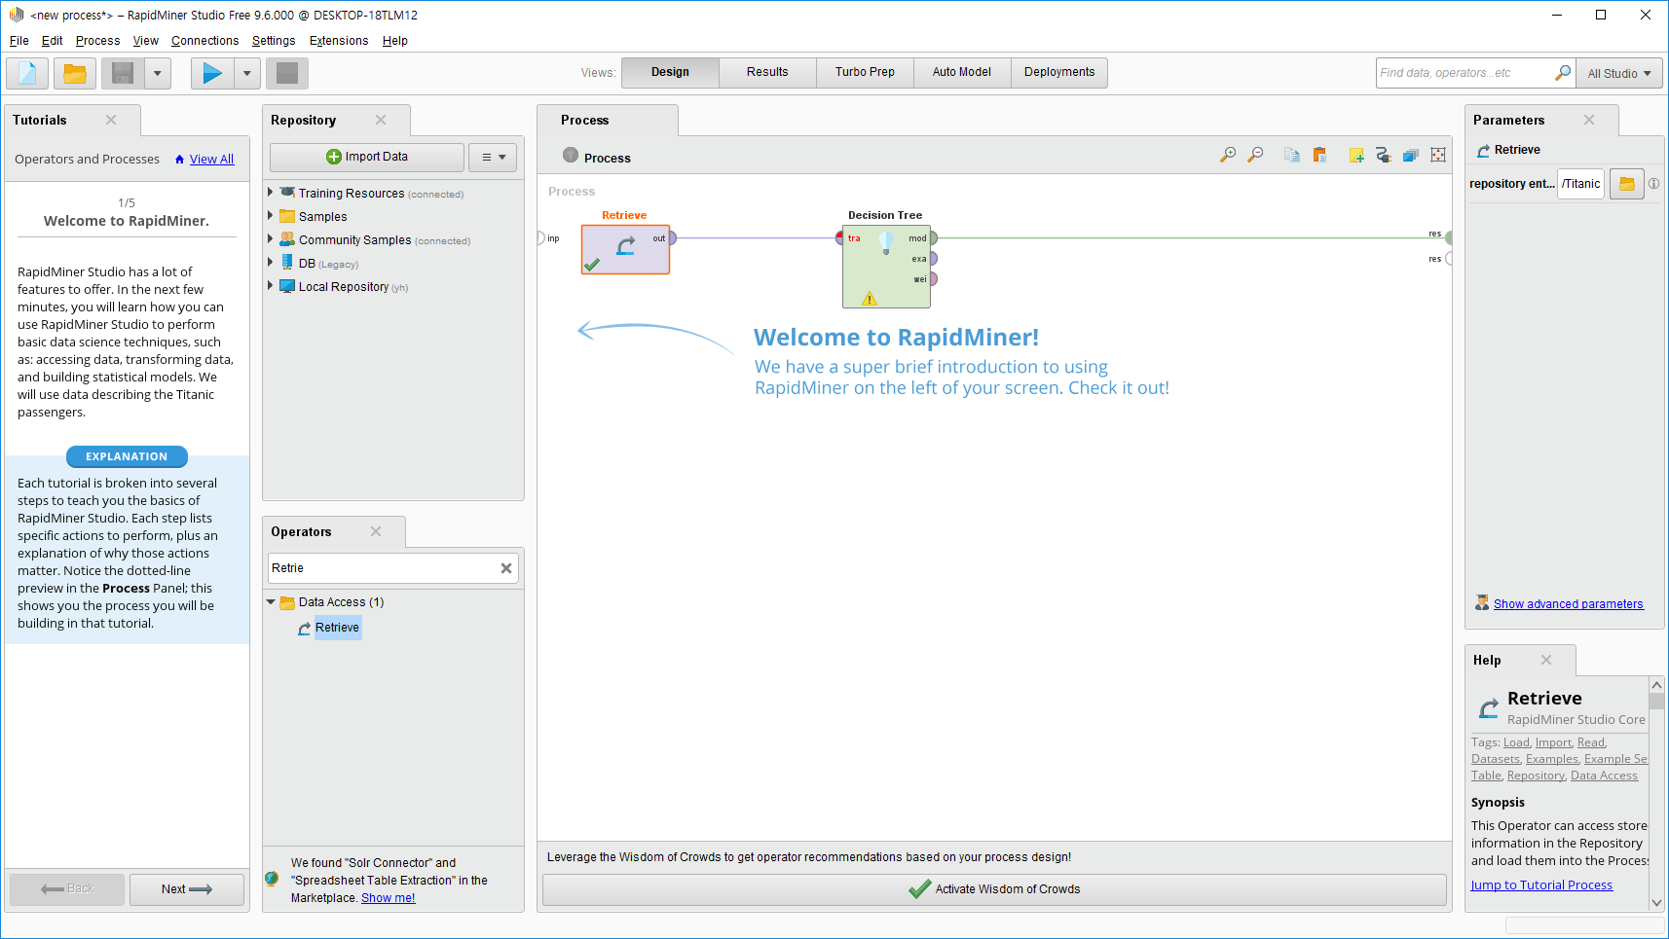
Task: Click the Load tag in Help panel
Action: 1516,742
